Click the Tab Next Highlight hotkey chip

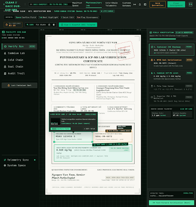coord(48,17)
